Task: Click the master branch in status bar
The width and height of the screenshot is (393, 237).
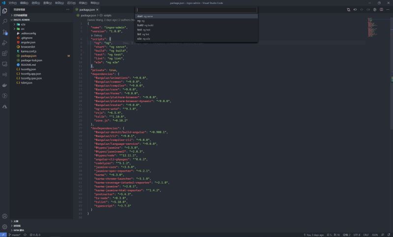Action: tap(15, 235)
